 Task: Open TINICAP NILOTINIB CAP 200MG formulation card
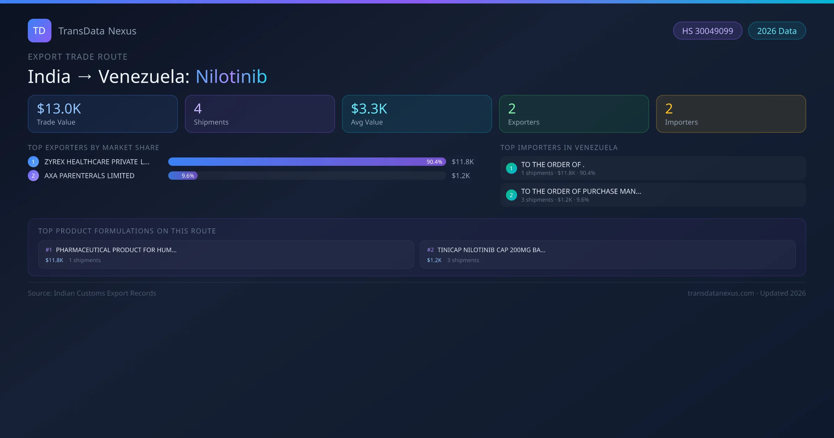point(607,254)
